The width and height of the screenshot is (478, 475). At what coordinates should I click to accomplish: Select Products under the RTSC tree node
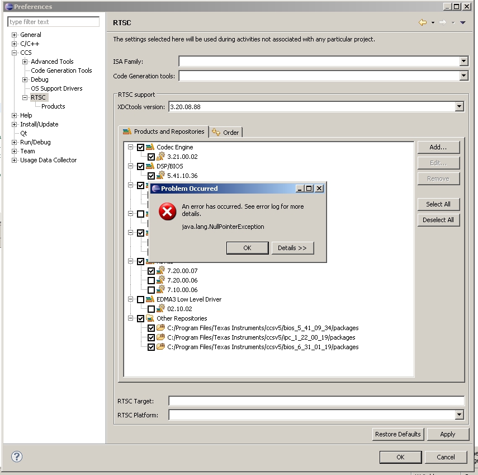pos(54,106)
